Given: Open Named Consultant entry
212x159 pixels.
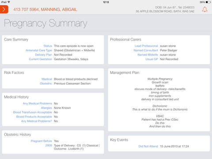Looking at the screenshot, I should coord(146,50).
